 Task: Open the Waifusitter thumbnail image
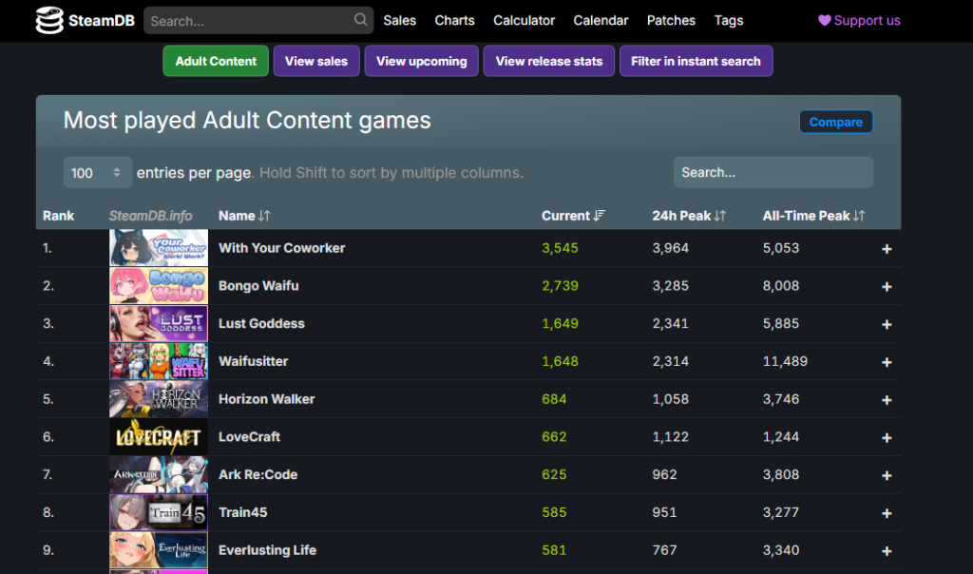click(159, 361)
